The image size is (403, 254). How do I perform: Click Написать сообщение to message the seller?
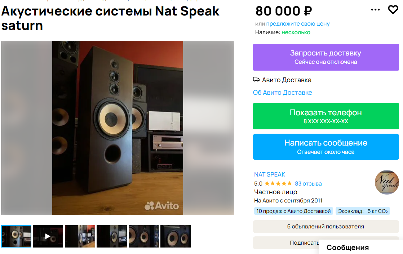click(x=325, y=146)
